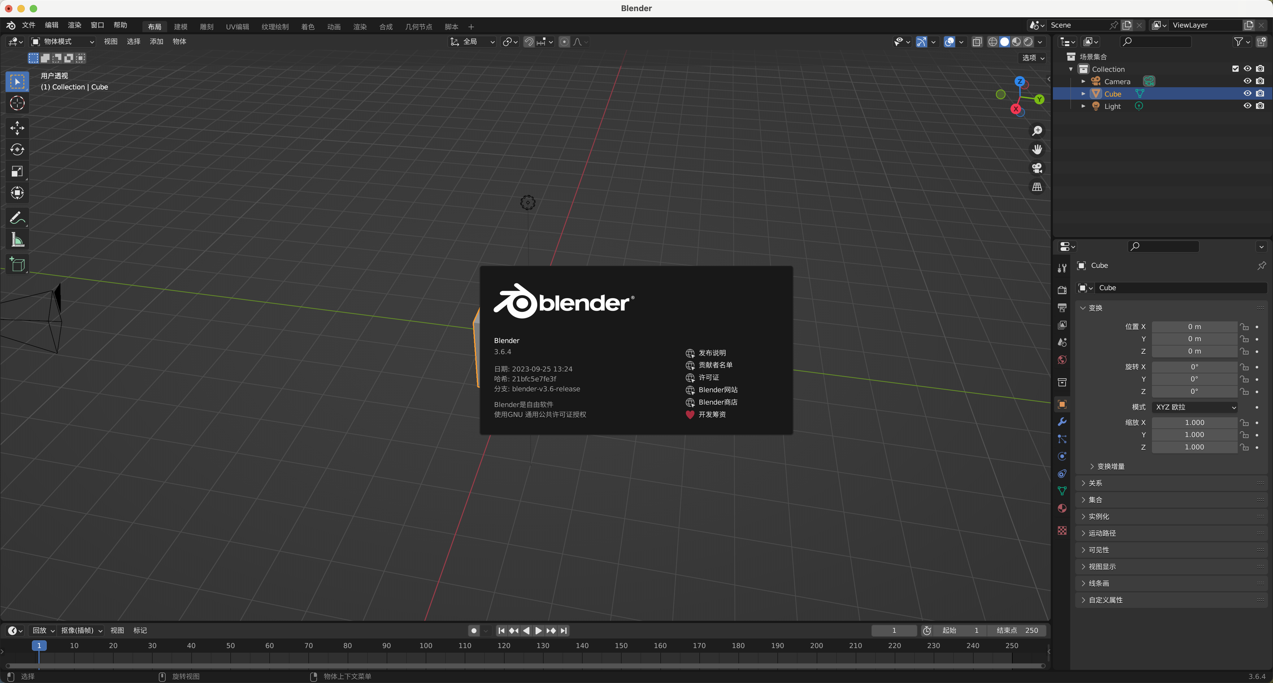Toggle auto keying record button
The height and width of the screenshot is (683, 1273).
click(x=474, y=631)
